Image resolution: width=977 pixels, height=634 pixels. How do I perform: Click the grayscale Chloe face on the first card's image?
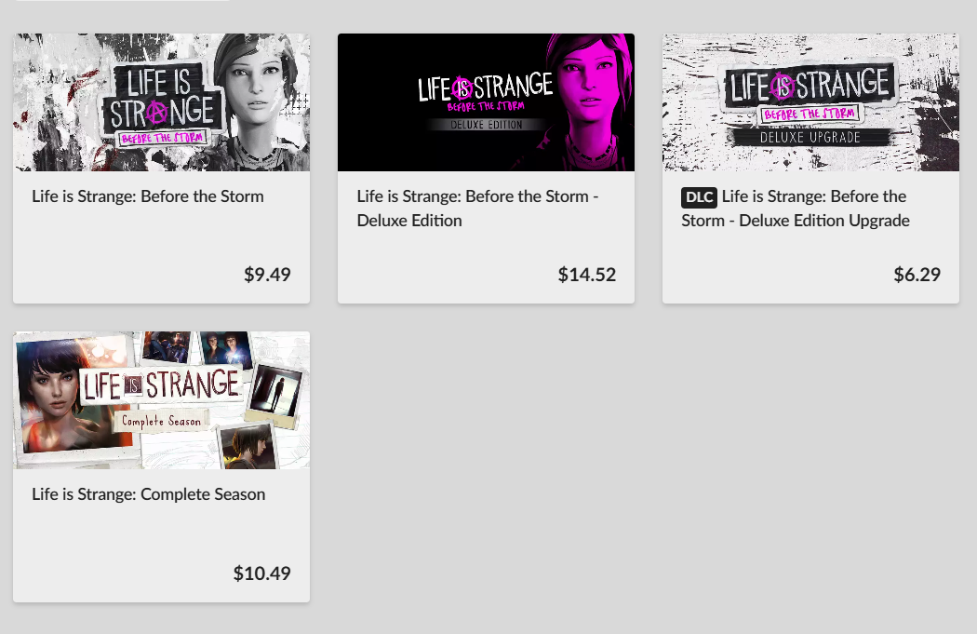click(x=257, y=93)
